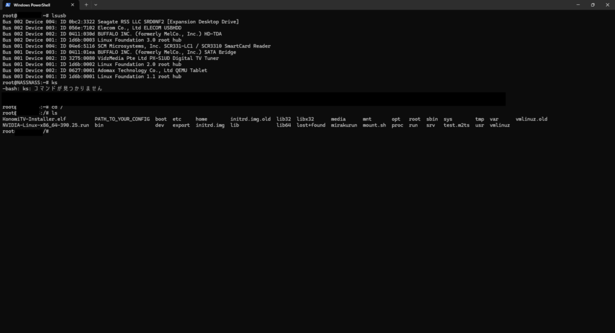Click the opt directory name
Image resolution: width=615 pixels, height=333 pixels.
396,119
